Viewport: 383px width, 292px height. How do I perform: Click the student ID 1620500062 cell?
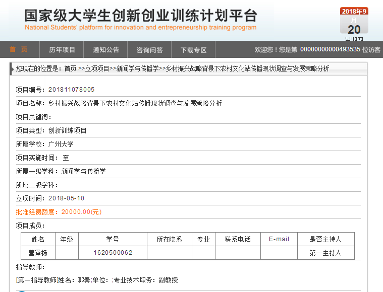[113, 253]
